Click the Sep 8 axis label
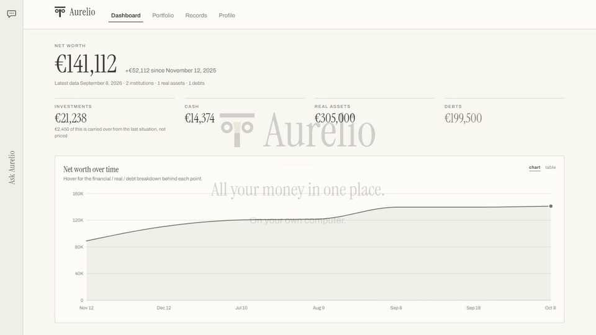This screenshot has height=335, width=596. pos(396,308)
